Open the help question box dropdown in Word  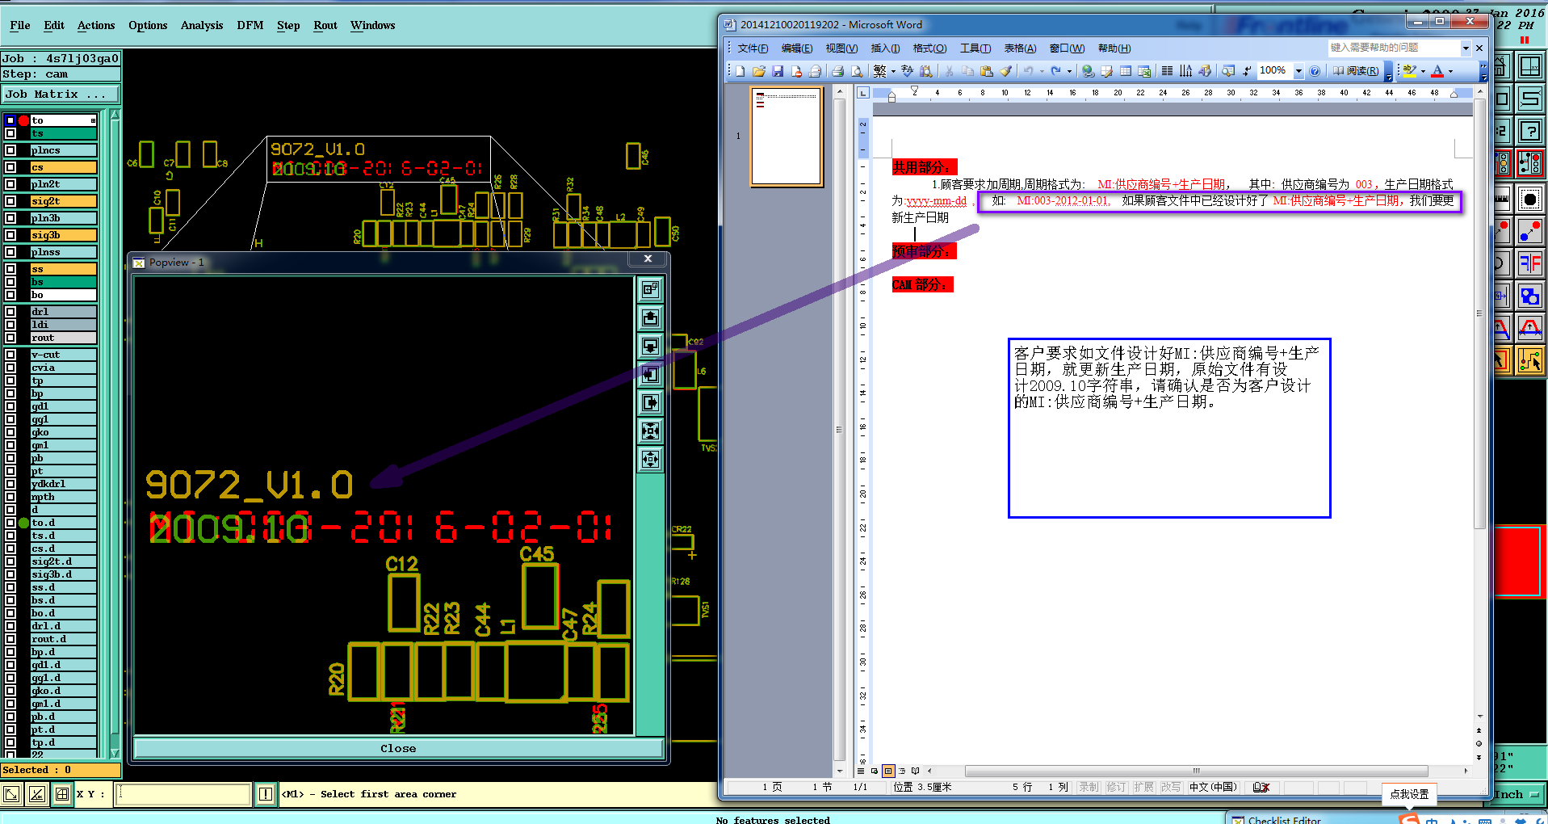tap(1466, 48)
